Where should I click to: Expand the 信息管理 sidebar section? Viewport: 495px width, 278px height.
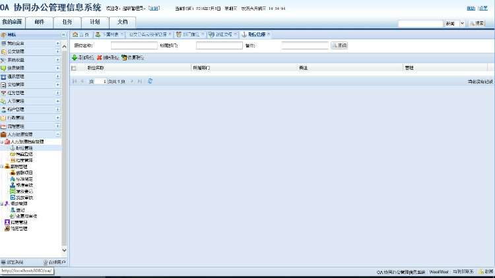pos(57,68)
